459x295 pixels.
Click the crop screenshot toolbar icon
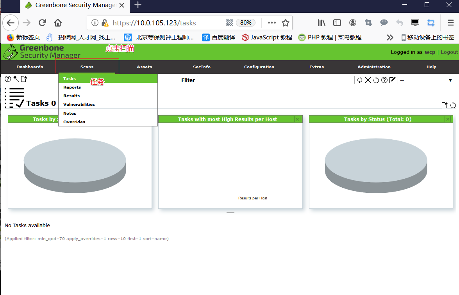click(x=368, y=23)
